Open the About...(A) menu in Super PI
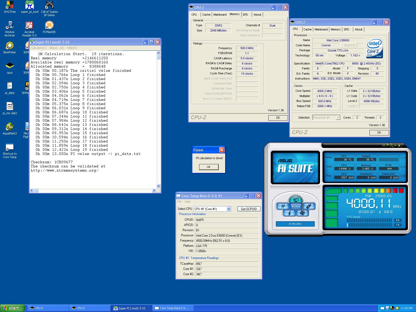This screenshot has width=416, height=312. pyautogui.click(x=57, y=48)
